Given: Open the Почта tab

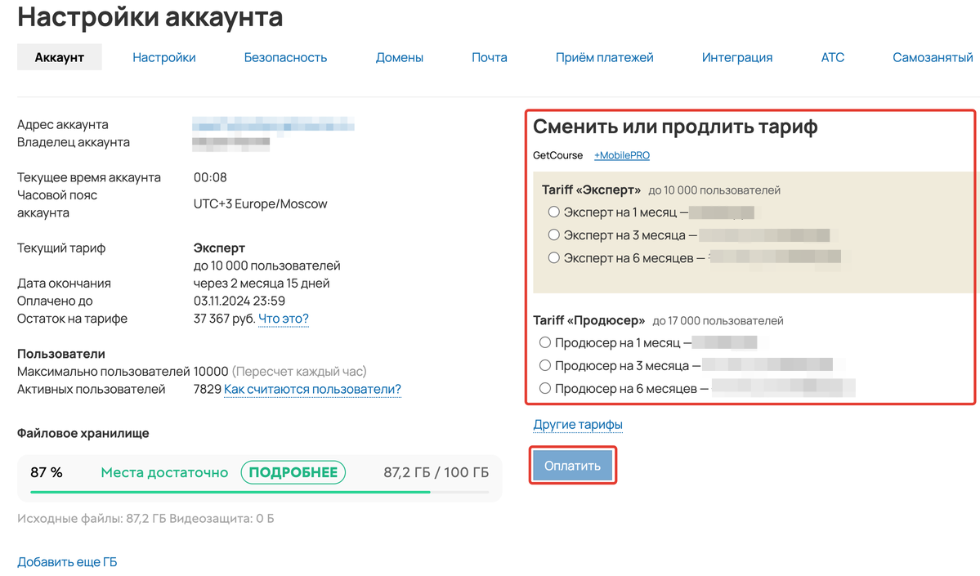Looking at the screenshot, I should pyautogui.click(x=489, y=56).
